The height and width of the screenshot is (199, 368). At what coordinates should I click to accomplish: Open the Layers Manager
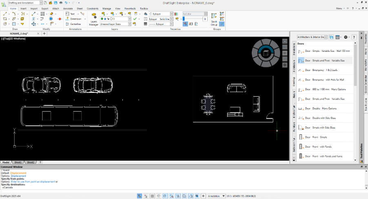(94, 19)
